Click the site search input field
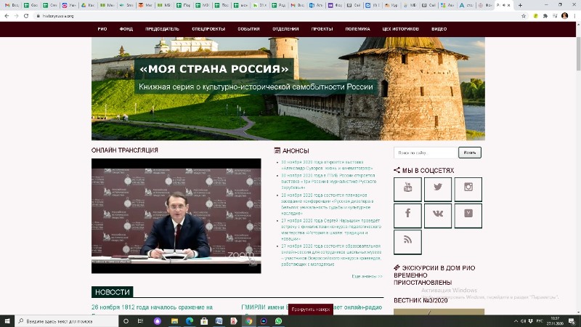Image resolution: width=581 pixels, height=327 pixels. click(x=425, y=153)
